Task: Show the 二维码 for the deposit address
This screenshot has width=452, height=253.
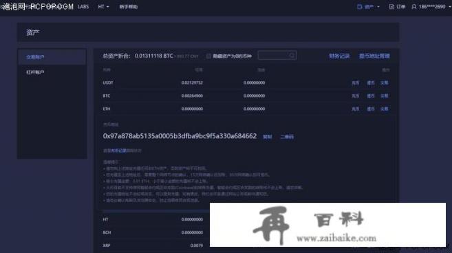Action: 287,137
